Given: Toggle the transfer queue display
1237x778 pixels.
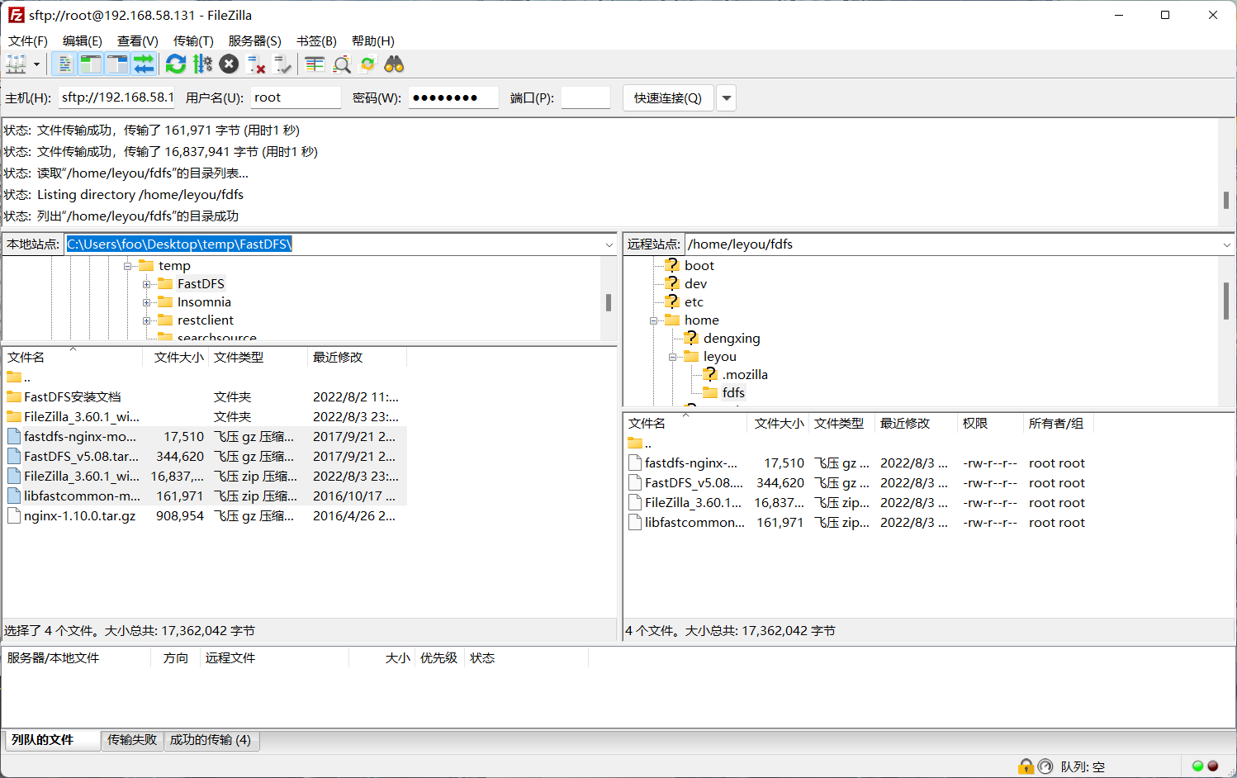Looking at the screenshot, I should (x=144, y=64).
